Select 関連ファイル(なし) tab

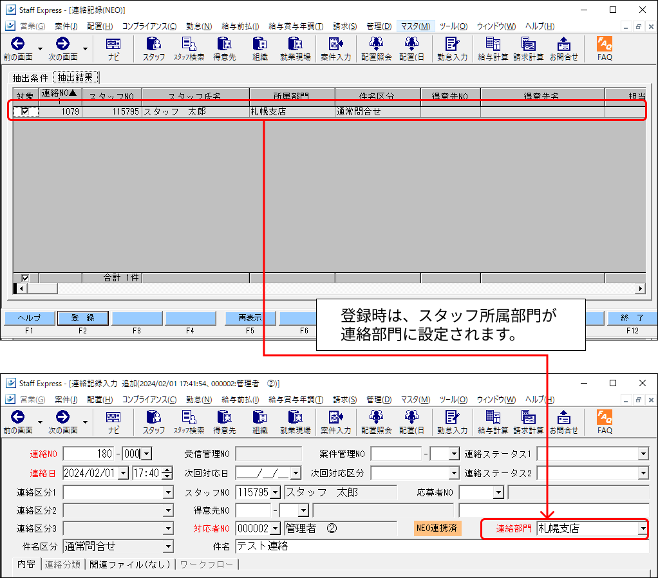[130, 564]
